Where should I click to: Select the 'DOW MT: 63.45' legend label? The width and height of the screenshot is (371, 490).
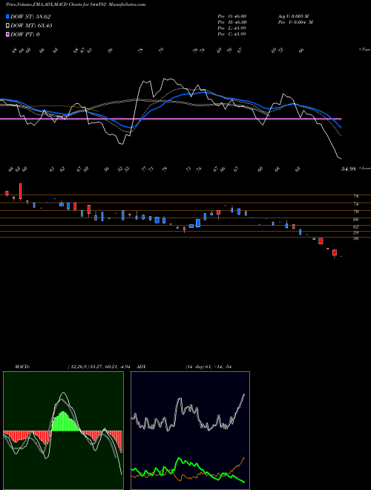click(x=31, y=26)
